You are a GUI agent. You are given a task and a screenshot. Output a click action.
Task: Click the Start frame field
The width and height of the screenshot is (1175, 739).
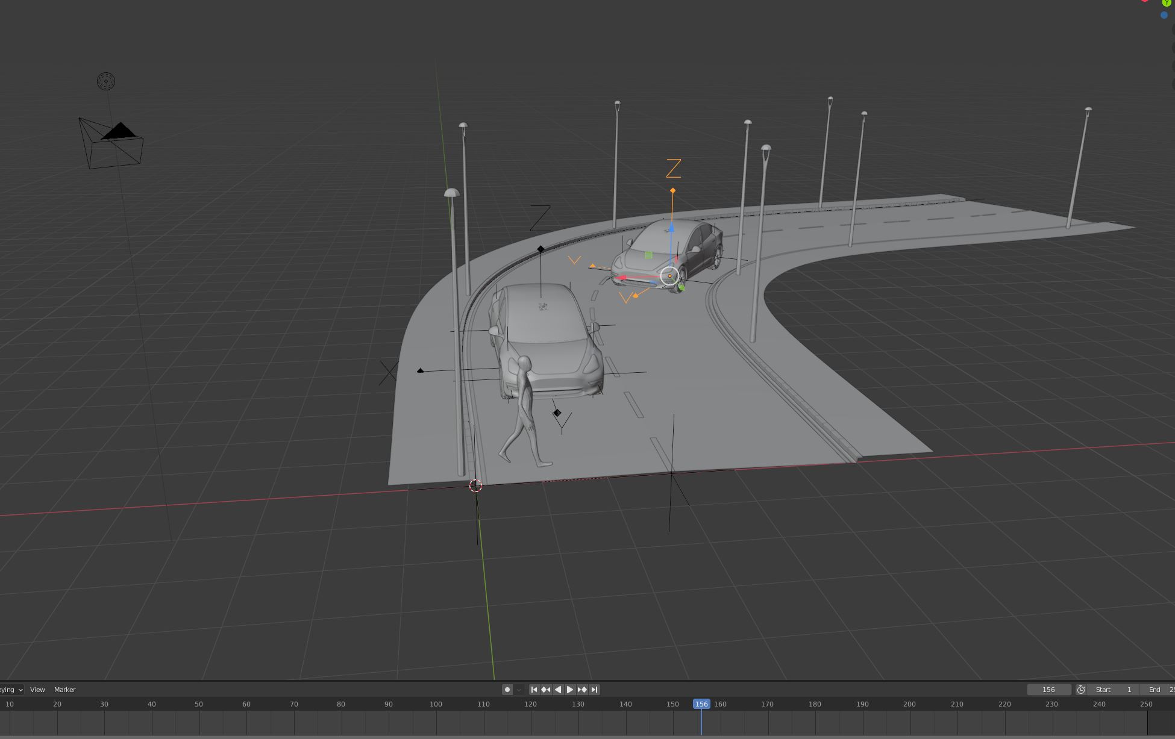tap(1114, 690)
